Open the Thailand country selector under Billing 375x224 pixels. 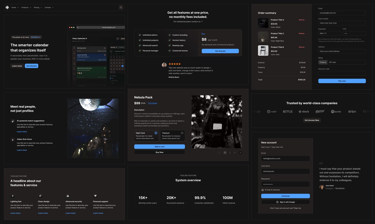tap(323, 62)
